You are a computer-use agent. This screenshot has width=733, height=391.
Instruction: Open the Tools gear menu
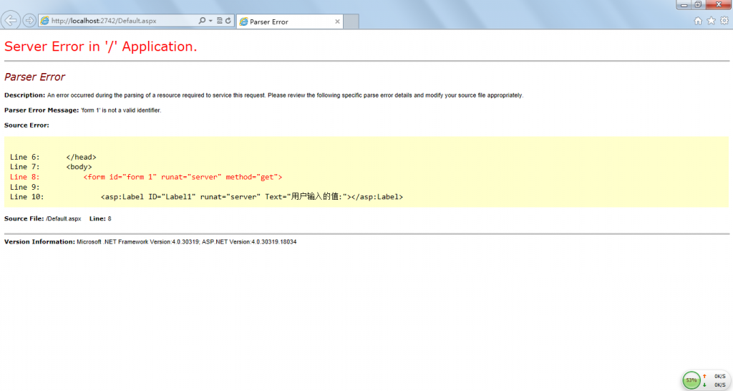(x=724, y=21)
